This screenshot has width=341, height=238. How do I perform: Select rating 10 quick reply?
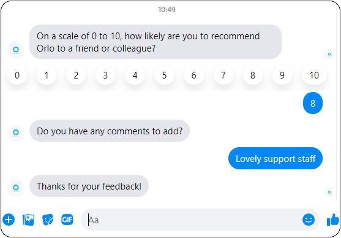pos(314,75)
